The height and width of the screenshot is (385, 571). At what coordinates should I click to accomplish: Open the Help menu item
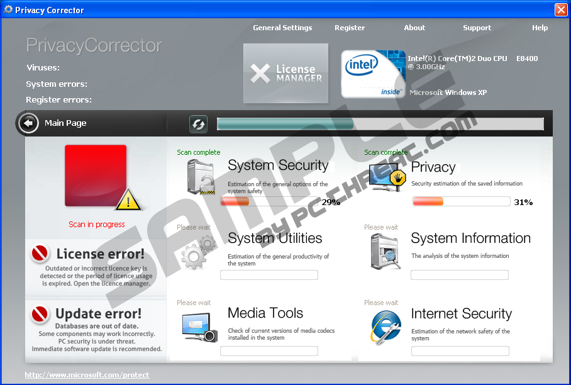(x=540, y=28)
